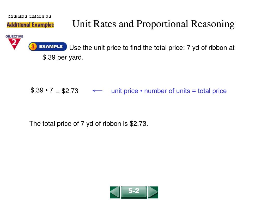Screen dimensions: 267x200
Task: Click the Additional Examples yellow label
Action: (30, 25)
